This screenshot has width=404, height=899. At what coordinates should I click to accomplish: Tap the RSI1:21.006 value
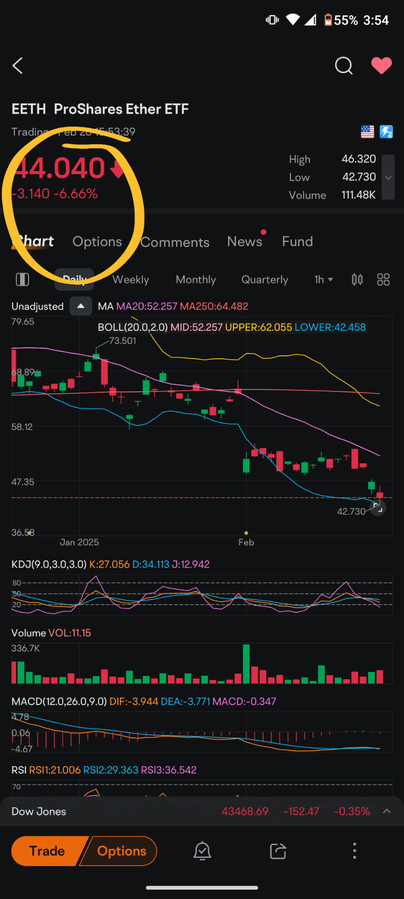pyautogui.click(x=55, y=770)
